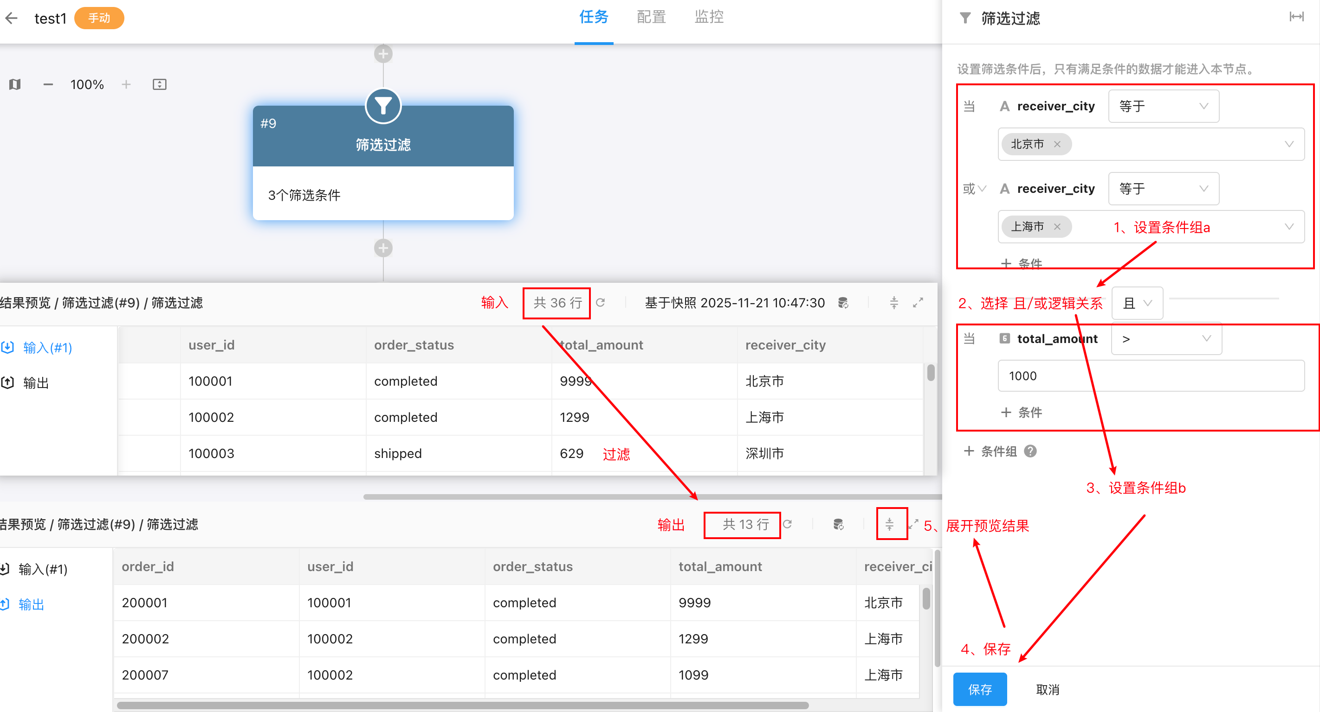Open the 或 condition connector dropdown

pyautogui.click(x=974, y=189)
